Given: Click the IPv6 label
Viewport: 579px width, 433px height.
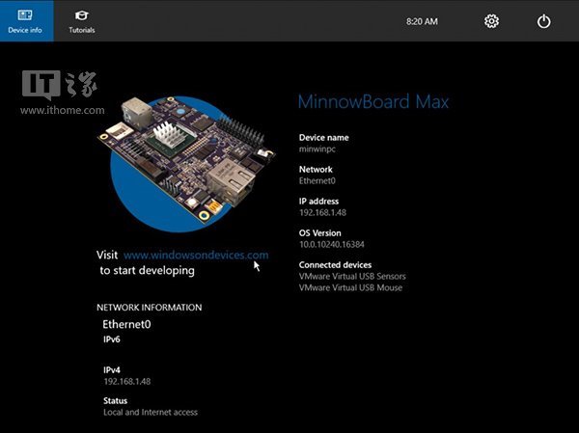Looking at the screenshot, I should coord(112,339).
